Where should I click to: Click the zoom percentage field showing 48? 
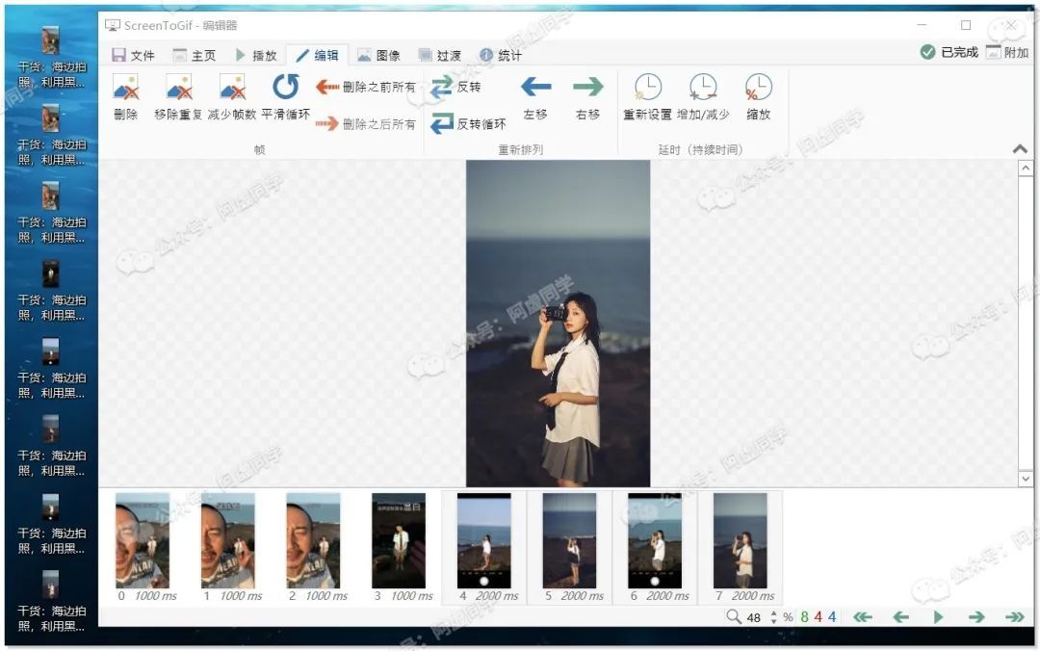point(754,617)
